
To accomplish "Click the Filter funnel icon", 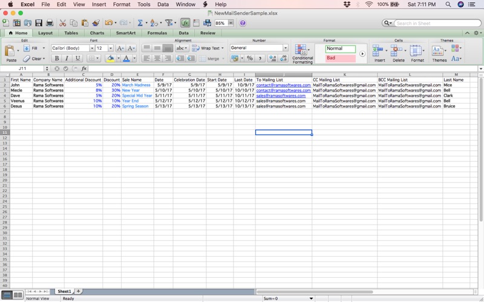I will pos(169,23).
